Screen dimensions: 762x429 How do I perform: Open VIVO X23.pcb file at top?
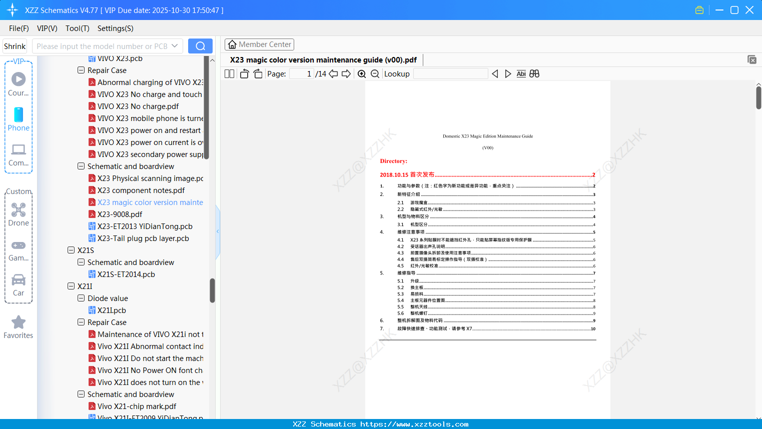(x=116, y=58)
